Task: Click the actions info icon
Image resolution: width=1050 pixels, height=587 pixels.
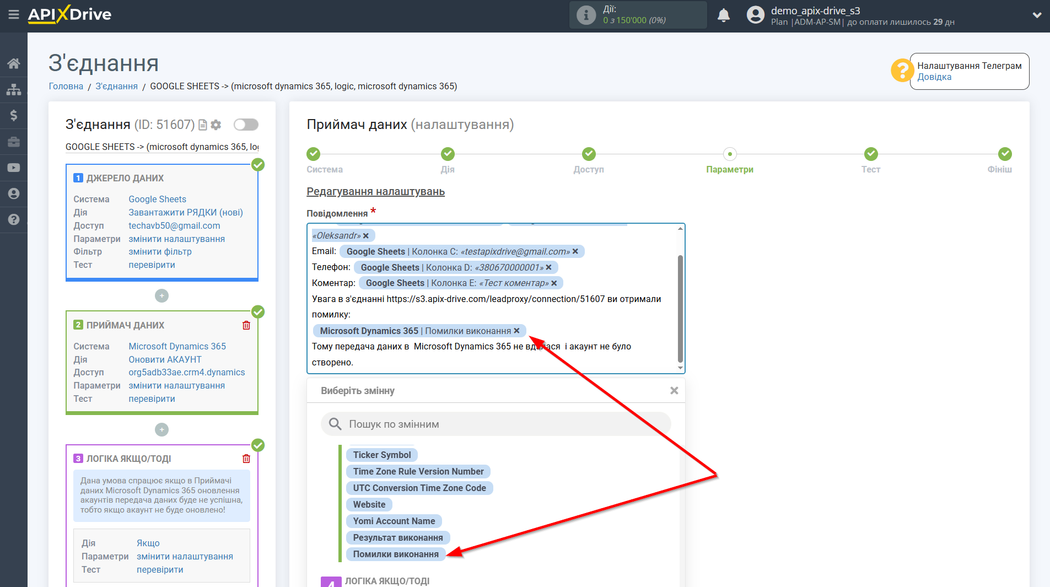Action: pos(586,15)
